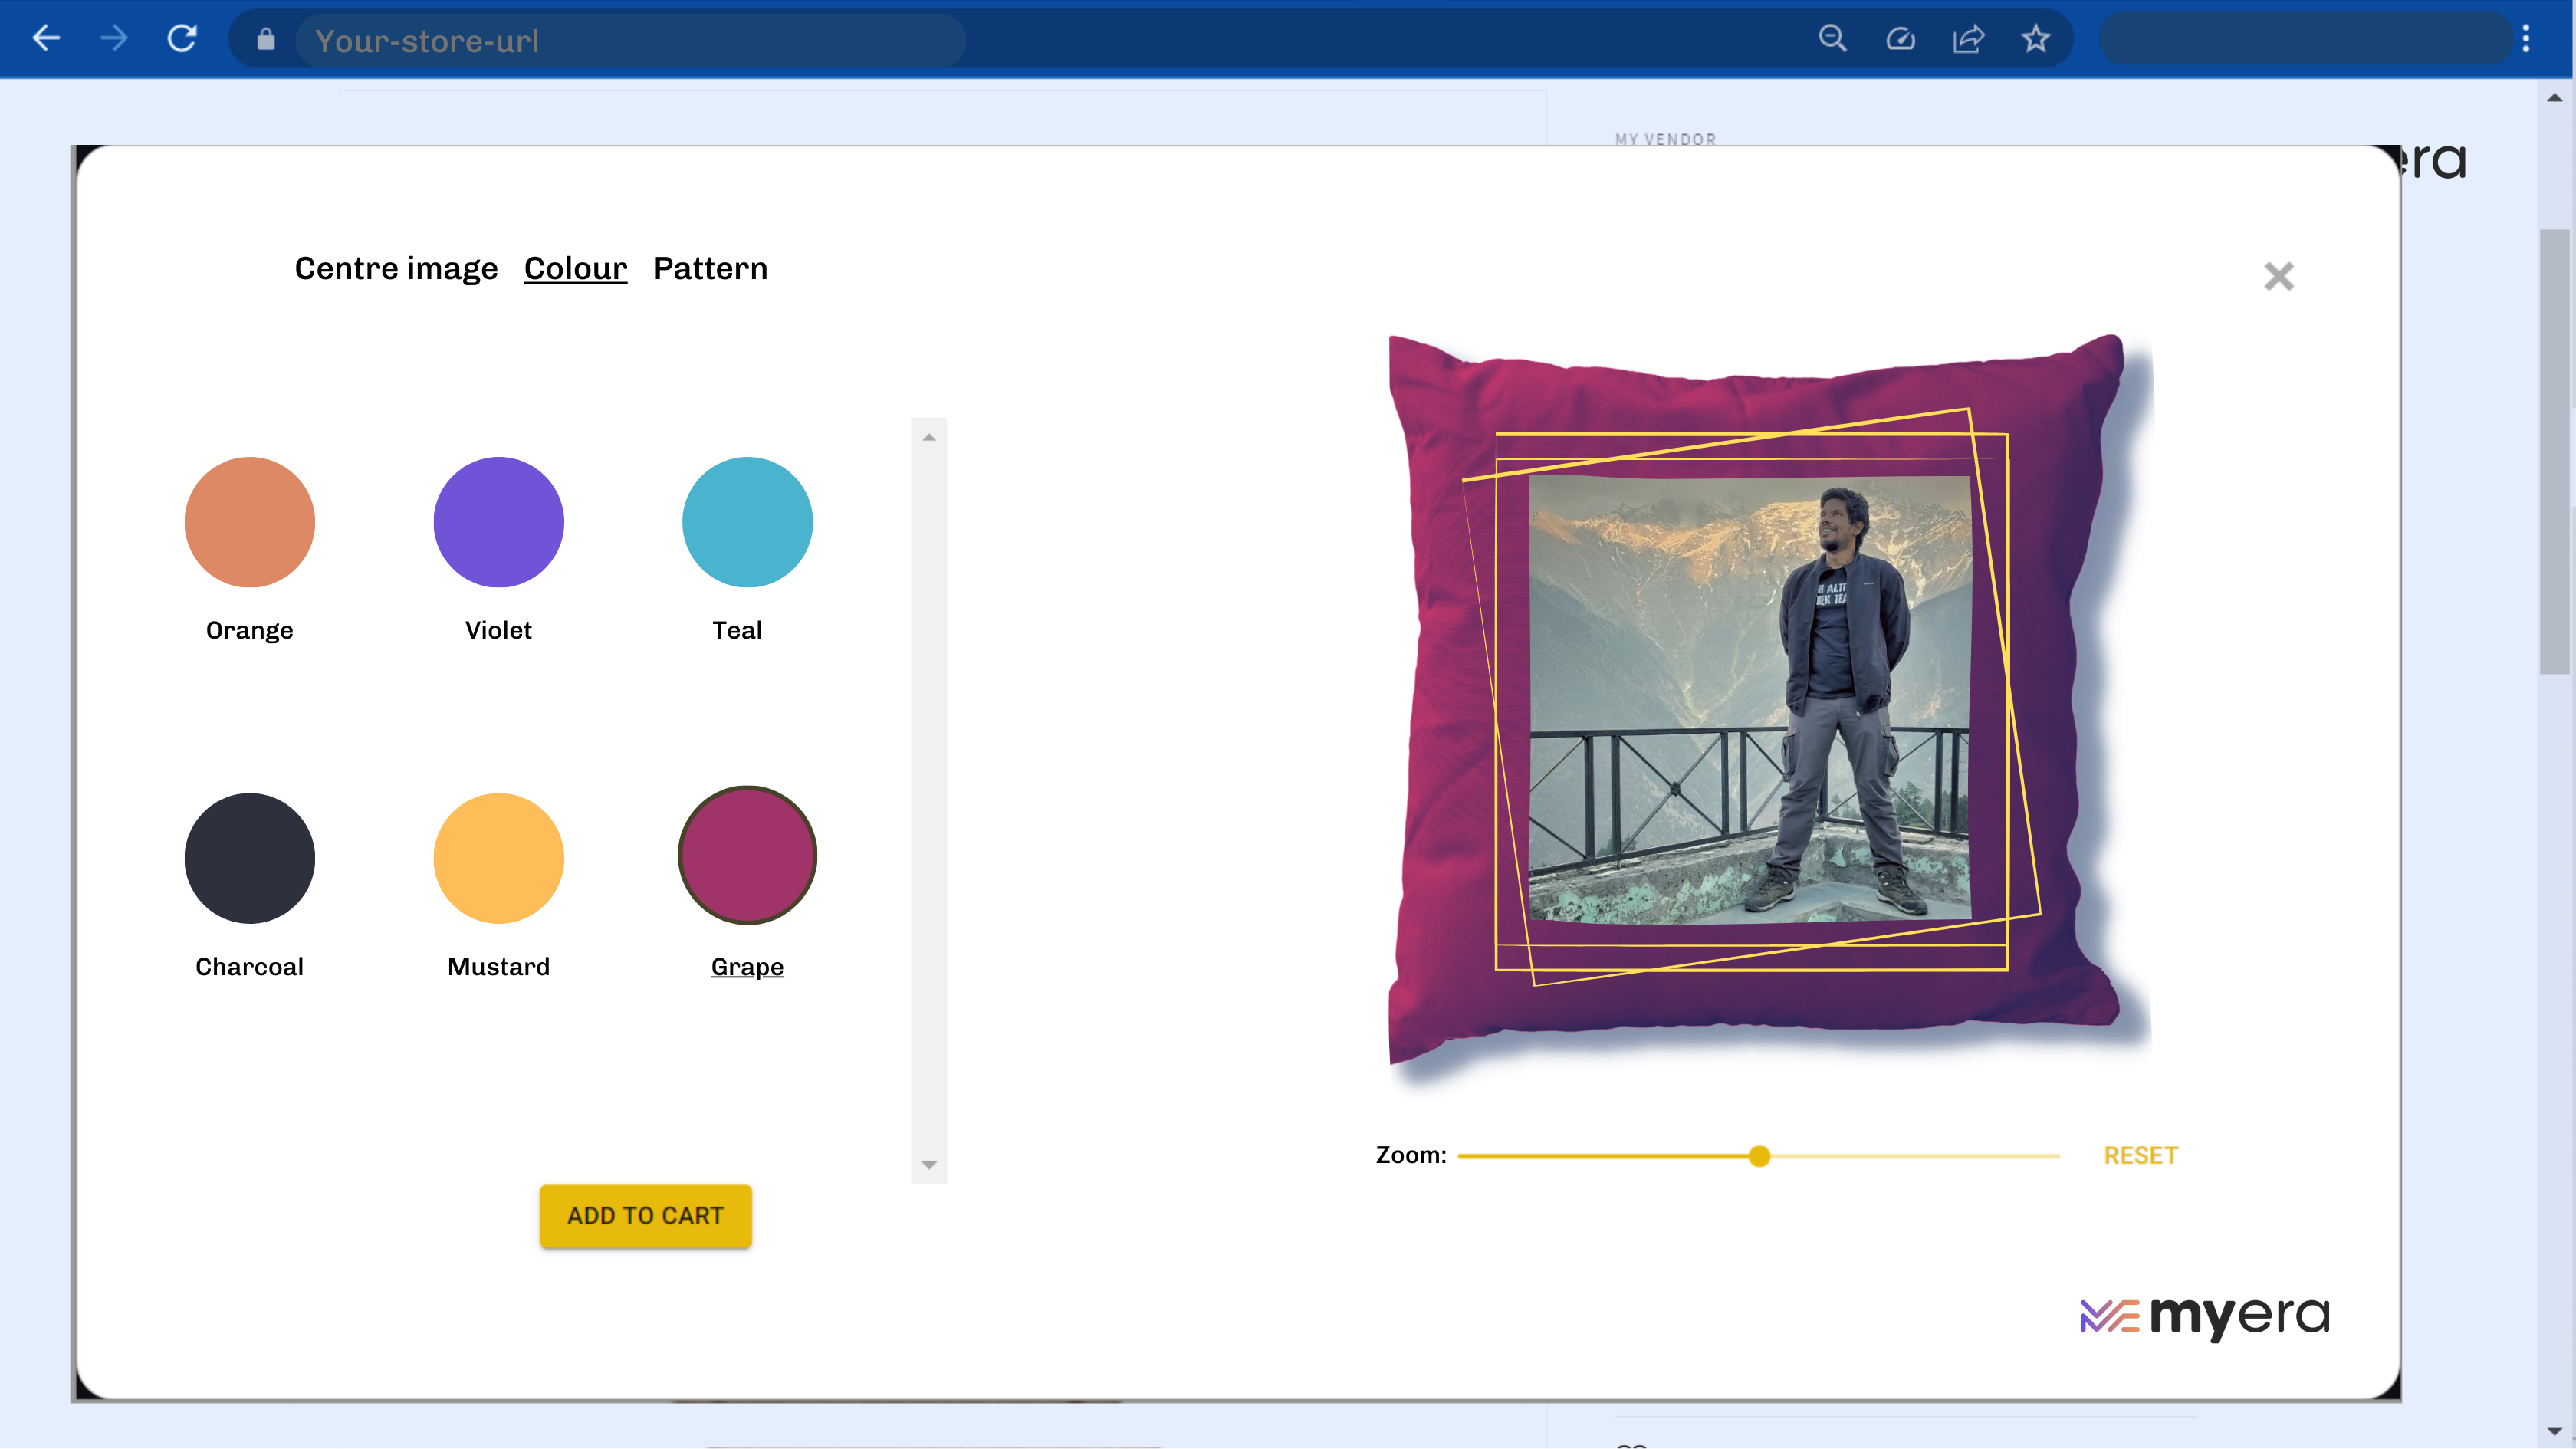Click the colour list scroll down arrow
2576x1449 pixels.
[x=929, y=1165]
